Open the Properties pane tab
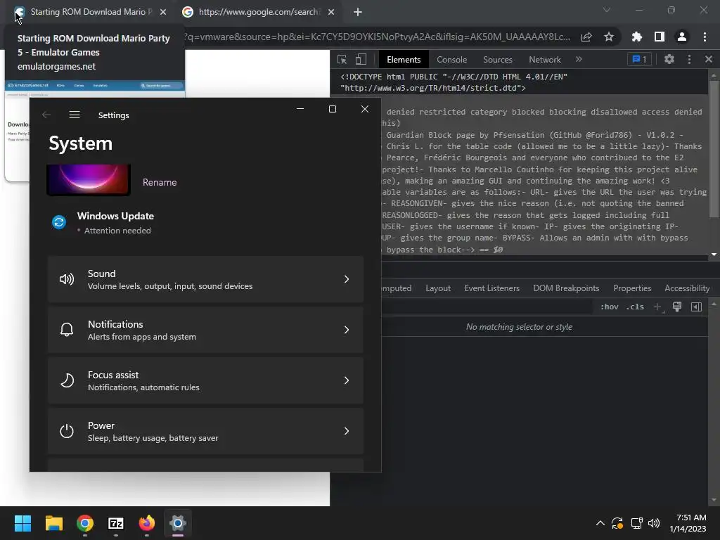The height and width of the screenshot is (540, 720). pos(632,288)
